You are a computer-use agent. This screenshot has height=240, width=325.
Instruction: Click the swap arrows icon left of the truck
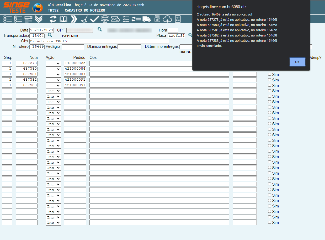click(136, 19)
